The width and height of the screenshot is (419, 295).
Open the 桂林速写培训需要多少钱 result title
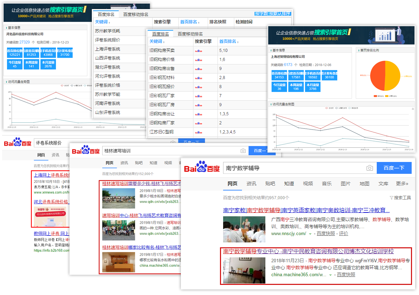point(141,183)
